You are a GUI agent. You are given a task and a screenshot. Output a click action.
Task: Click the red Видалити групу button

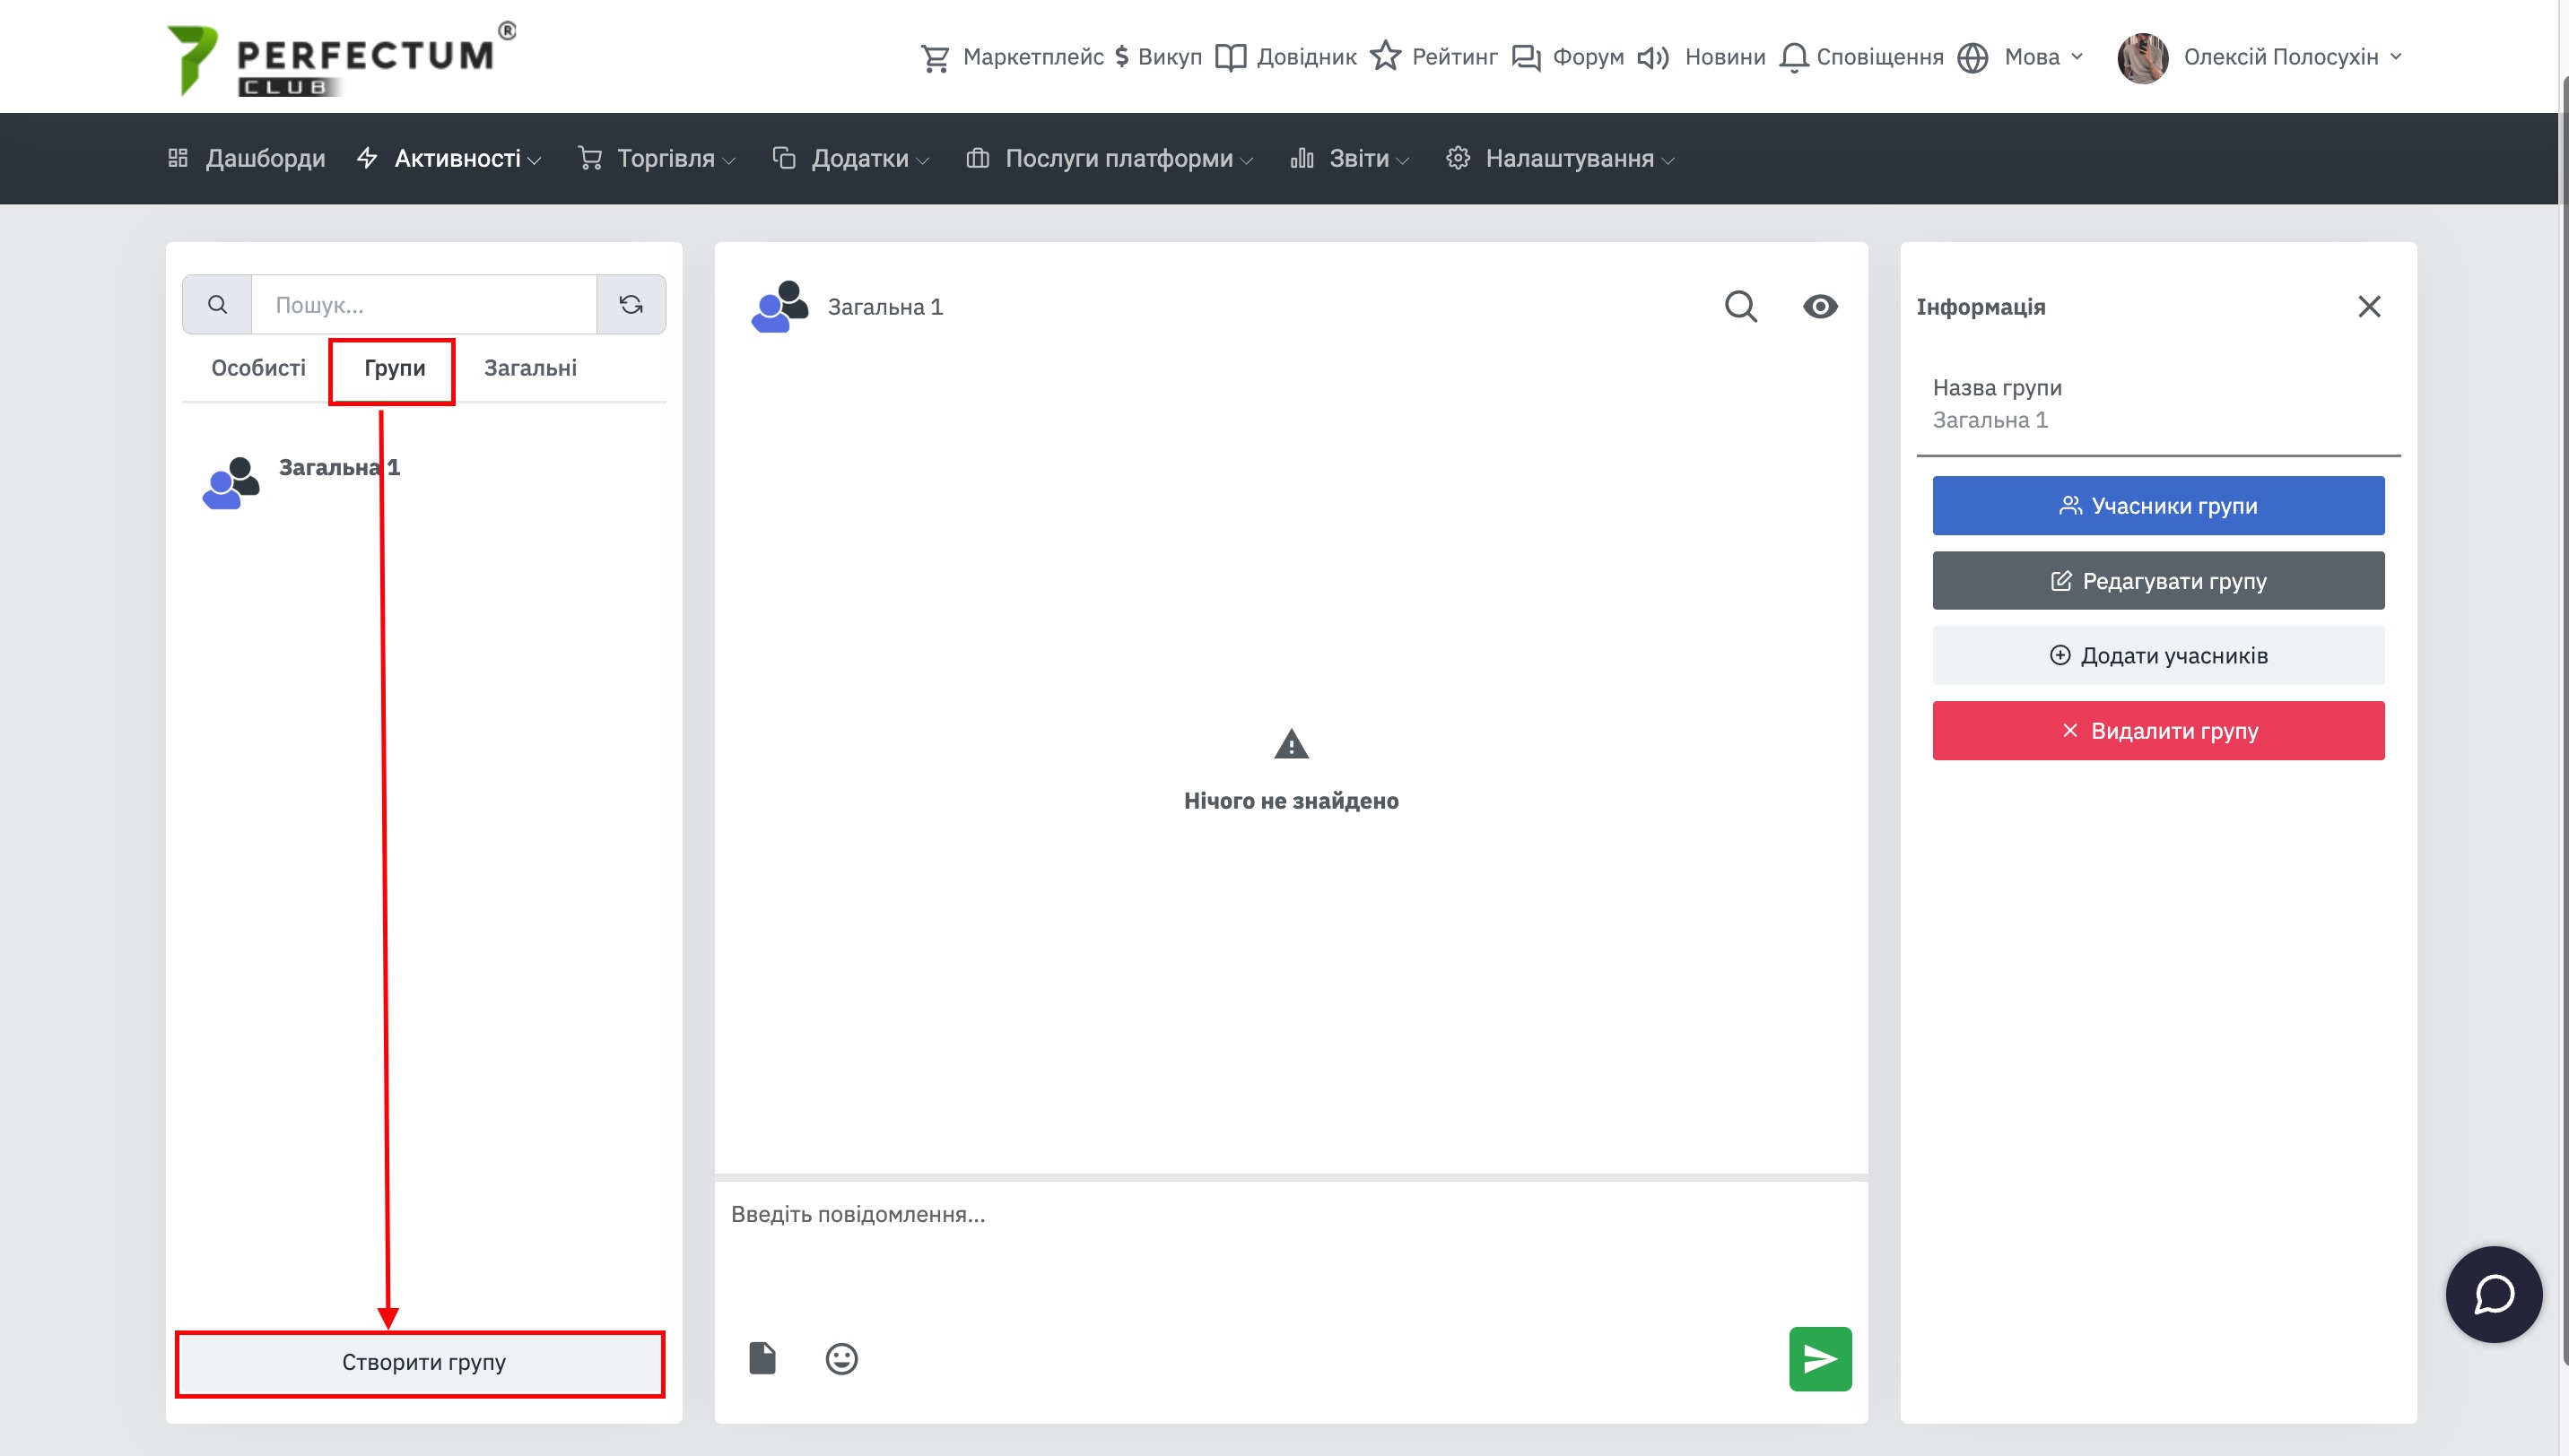click(2158, 730)
